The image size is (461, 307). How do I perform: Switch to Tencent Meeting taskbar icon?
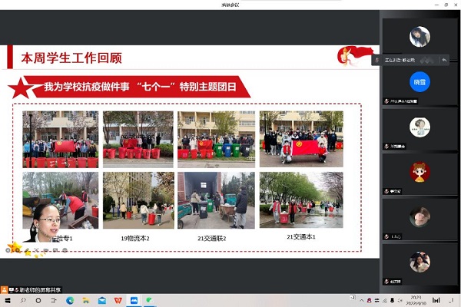pos(134,301)
